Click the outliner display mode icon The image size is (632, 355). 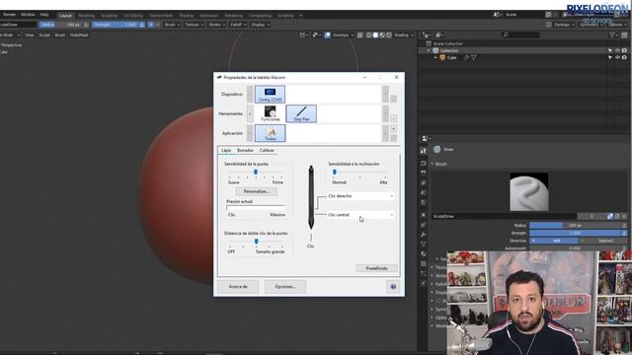click(439, 35)
